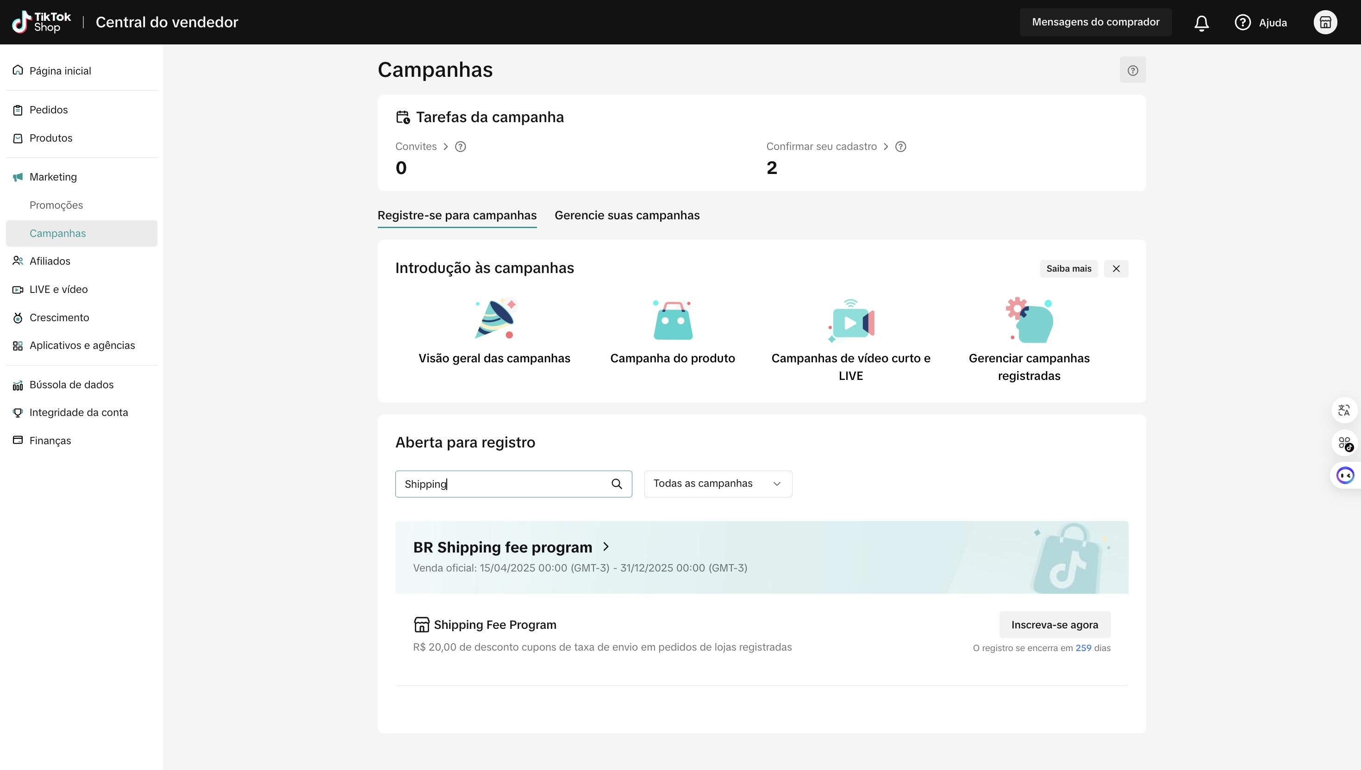Click the TikTok Shop logo
The image size is (1361, 770).
[41, 22]
